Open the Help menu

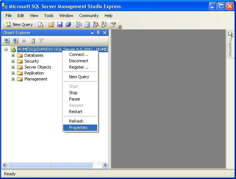coord(109,16)
